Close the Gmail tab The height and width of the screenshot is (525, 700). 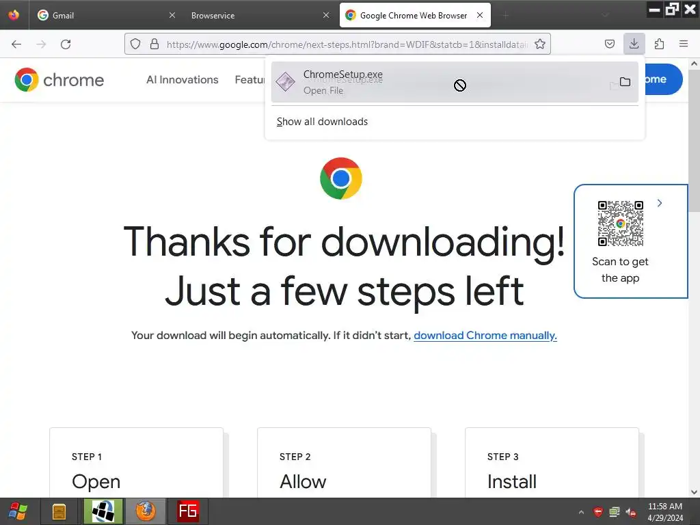tap(172, 15)
